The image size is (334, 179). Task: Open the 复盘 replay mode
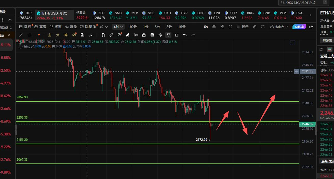[x=71, y=27]
